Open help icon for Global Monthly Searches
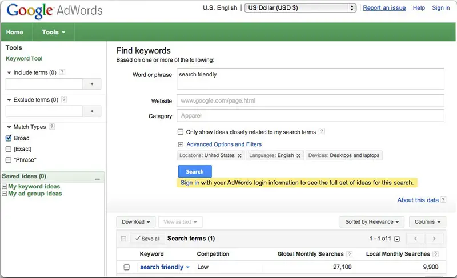The image size is (457, 278). tap(350, 255)
